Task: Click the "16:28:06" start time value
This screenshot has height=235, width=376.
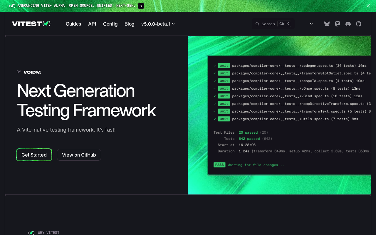Action: pyautogui.click(x=247, y=145)
